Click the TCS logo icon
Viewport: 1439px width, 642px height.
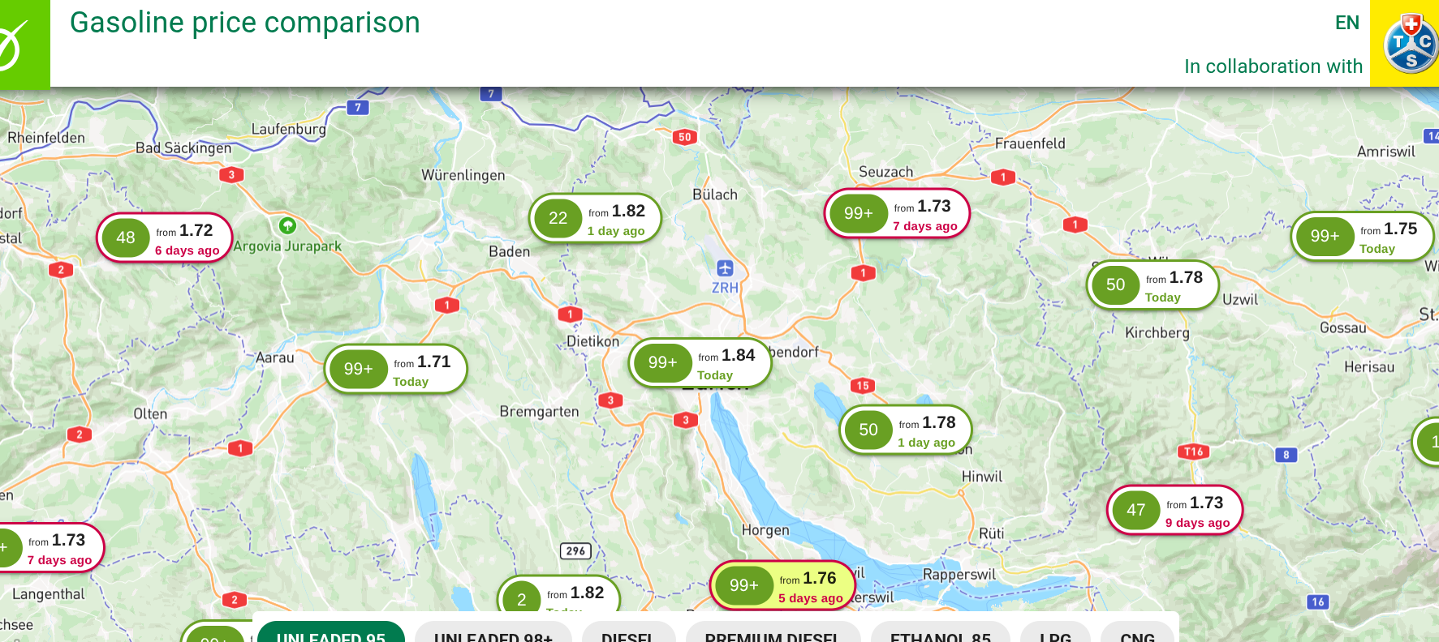1411,43
